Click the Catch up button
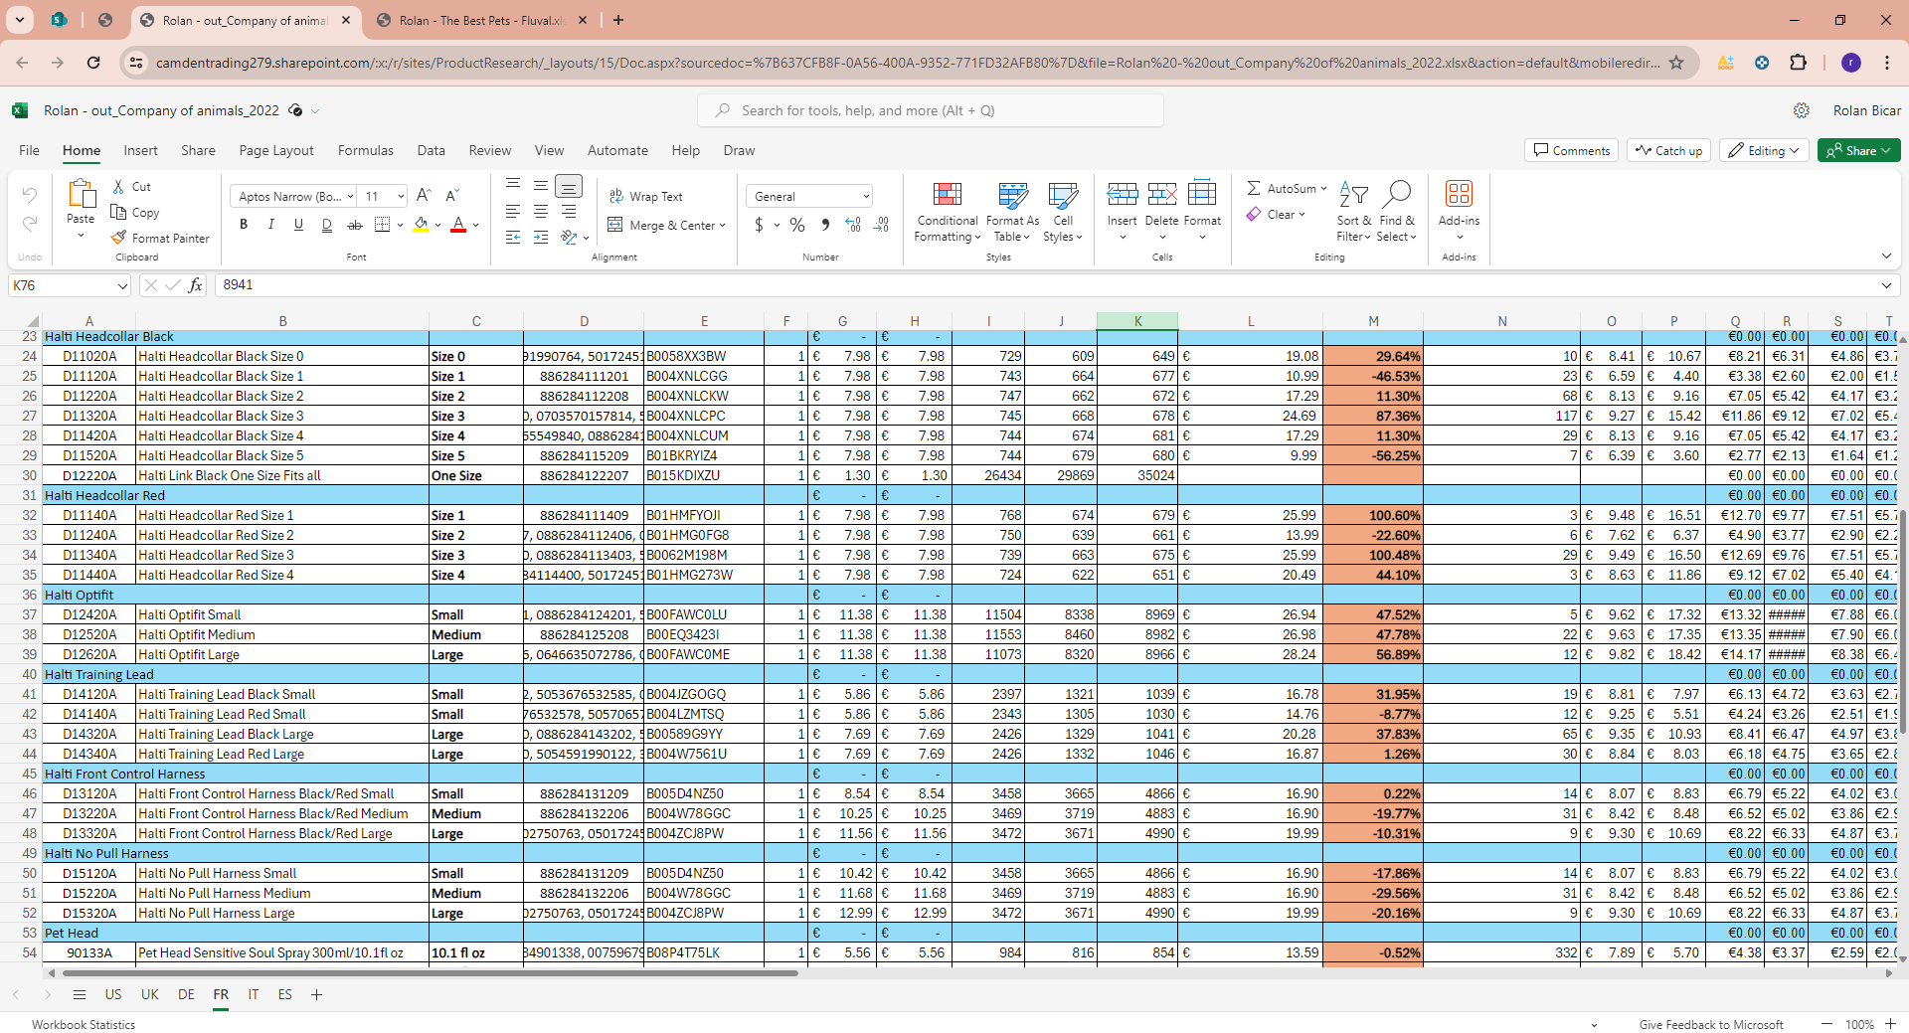1909x1033 pixels. point(1668,150)
